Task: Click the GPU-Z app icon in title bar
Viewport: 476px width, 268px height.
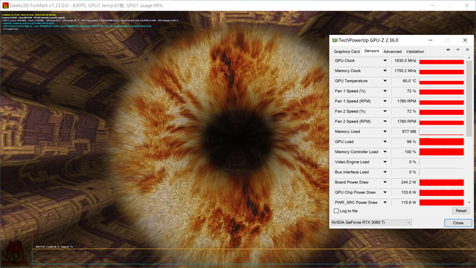Action: point(335,40)
